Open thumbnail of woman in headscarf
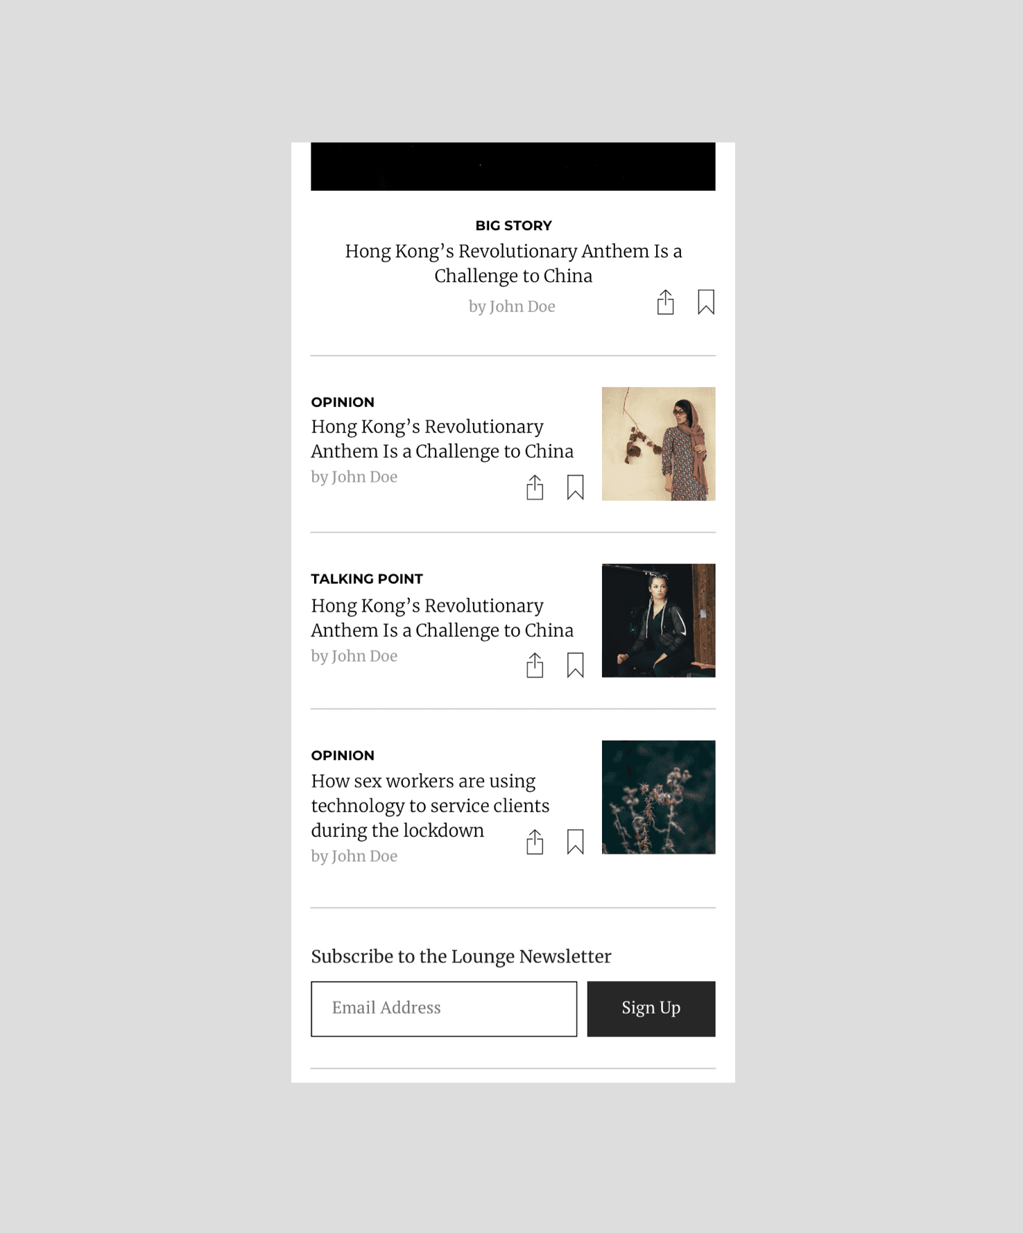 tap(659, 444)
